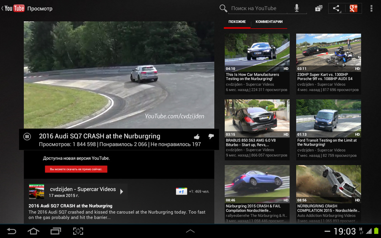Viewport: 381px width, 238px height.
Task: Open 'cvdzijden - Supercar Videos' channel link
Action: (83, 189)
